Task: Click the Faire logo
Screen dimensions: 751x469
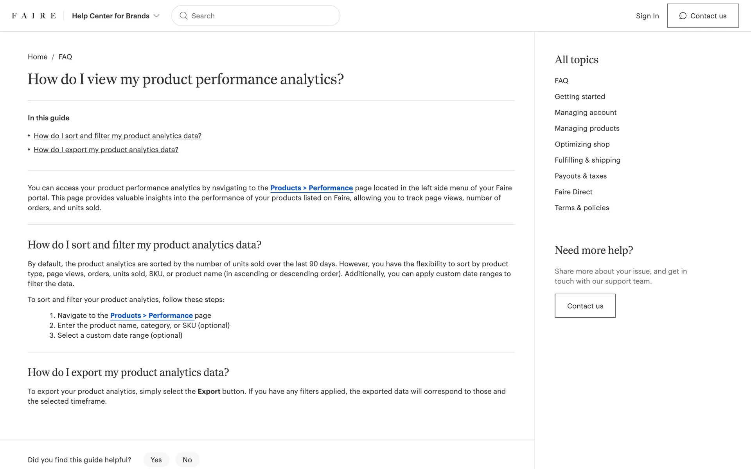Action: [x=34, y=16]
